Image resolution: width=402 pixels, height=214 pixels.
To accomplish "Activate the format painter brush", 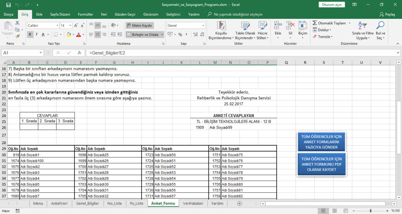I will pos(17,37).
